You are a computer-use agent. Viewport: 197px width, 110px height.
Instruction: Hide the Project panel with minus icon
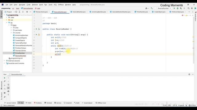30,12
